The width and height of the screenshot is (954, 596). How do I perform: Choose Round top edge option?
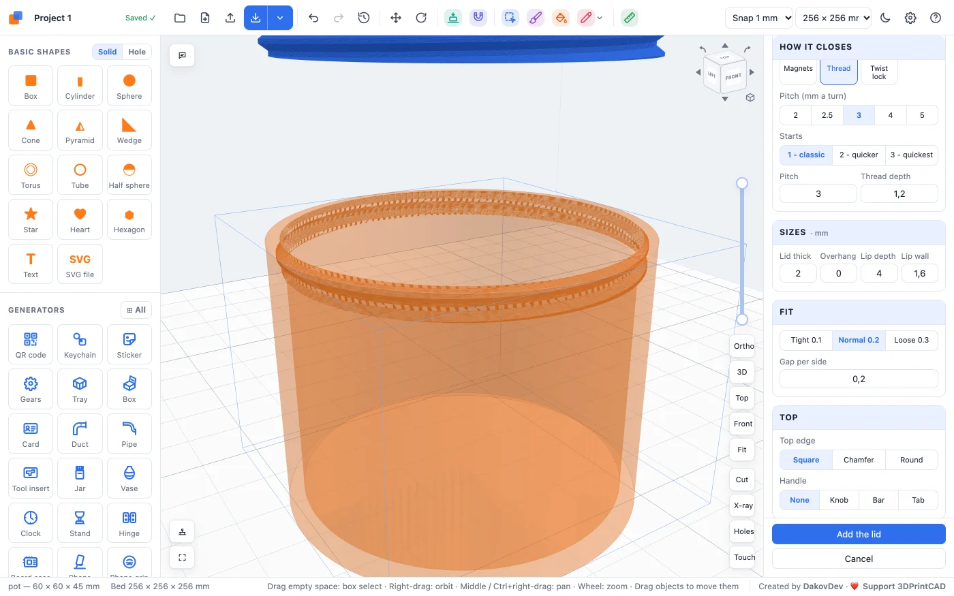coord(911,460)
